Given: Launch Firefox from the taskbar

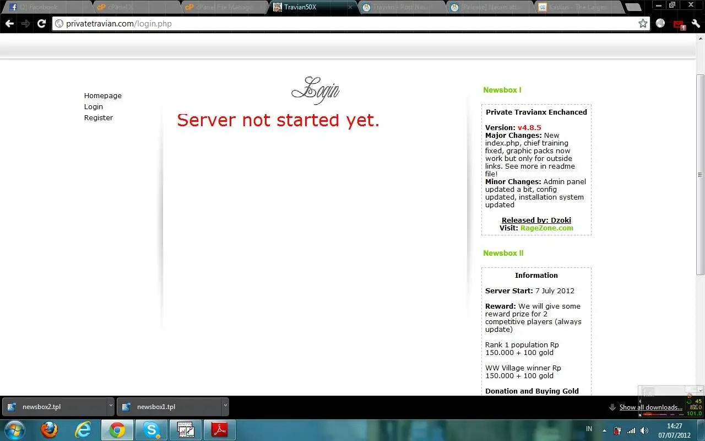Looking at the screenshot, I should coord(50,430).
